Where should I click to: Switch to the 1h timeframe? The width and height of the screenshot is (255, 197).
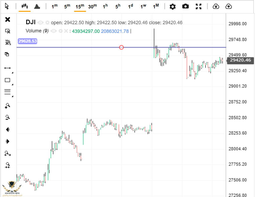pyautogui.click(x=105, y=6)
